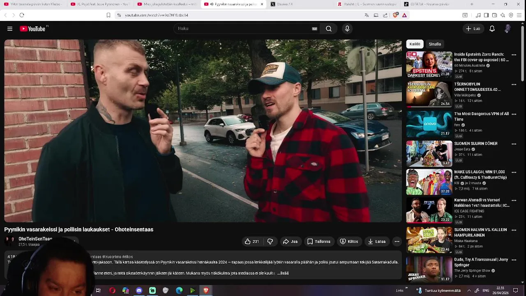Switch to XL Pojat feat. Jesse Pynnönen tab
This screenshot has height=296, width=526.
pos(100,4)
